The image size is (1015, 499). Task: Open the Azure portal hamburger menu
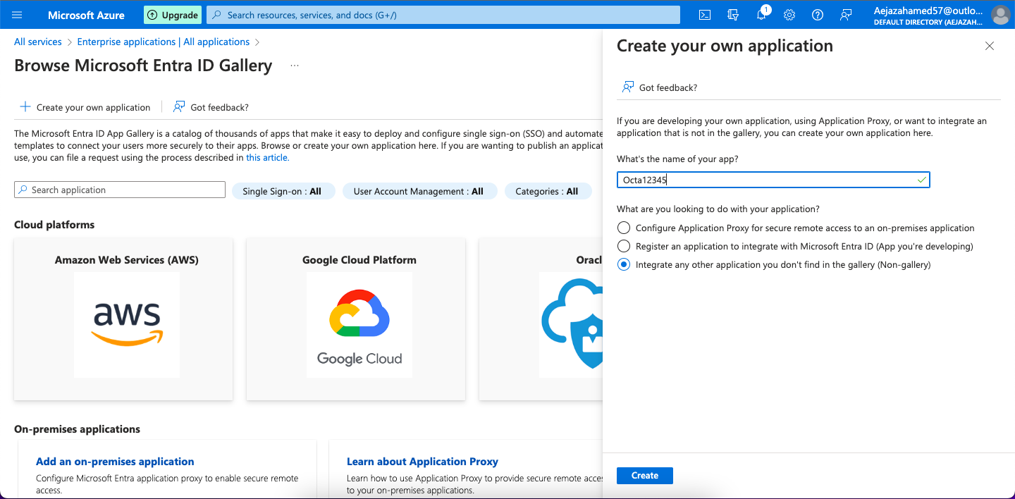click(18, 15)
